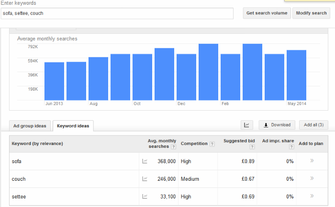Sort by the Competition column header
The height and width of the screenshot is (207, 335).
coord(194,144)
